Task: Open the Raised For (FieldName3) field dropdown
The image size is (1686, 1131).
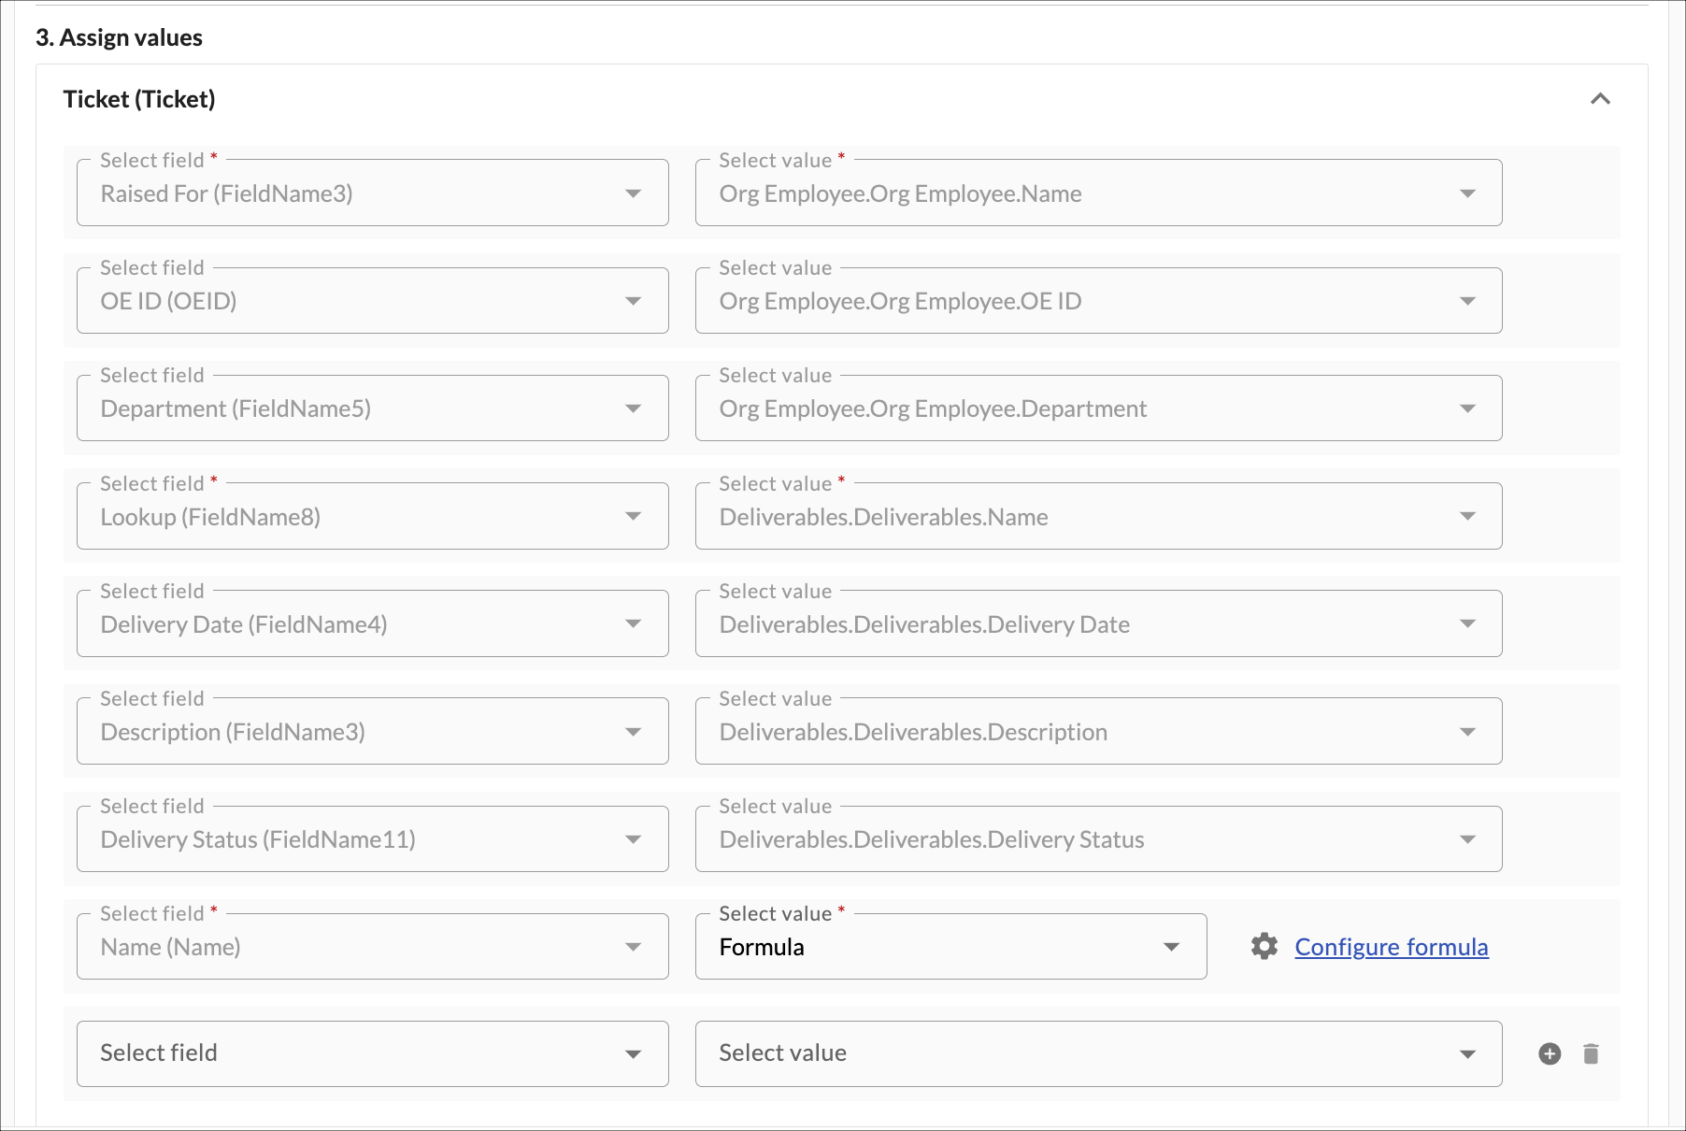Action: [x=372, y=193]
